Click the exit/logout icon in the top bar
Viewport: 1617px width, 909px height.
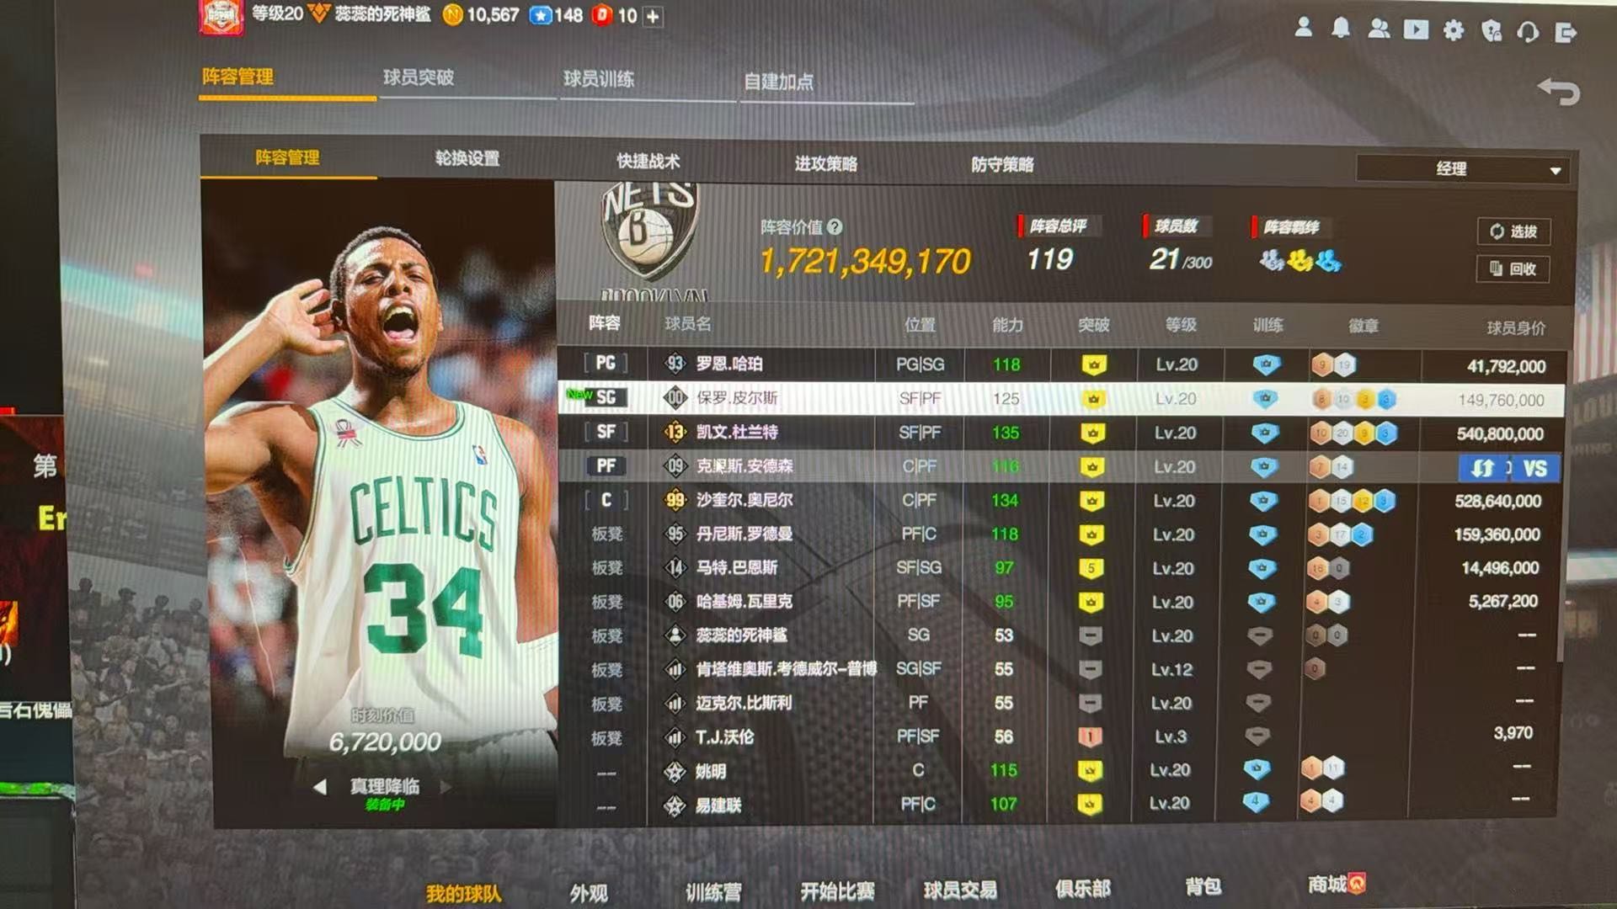pyautogui.click(x=1566, y=33)
